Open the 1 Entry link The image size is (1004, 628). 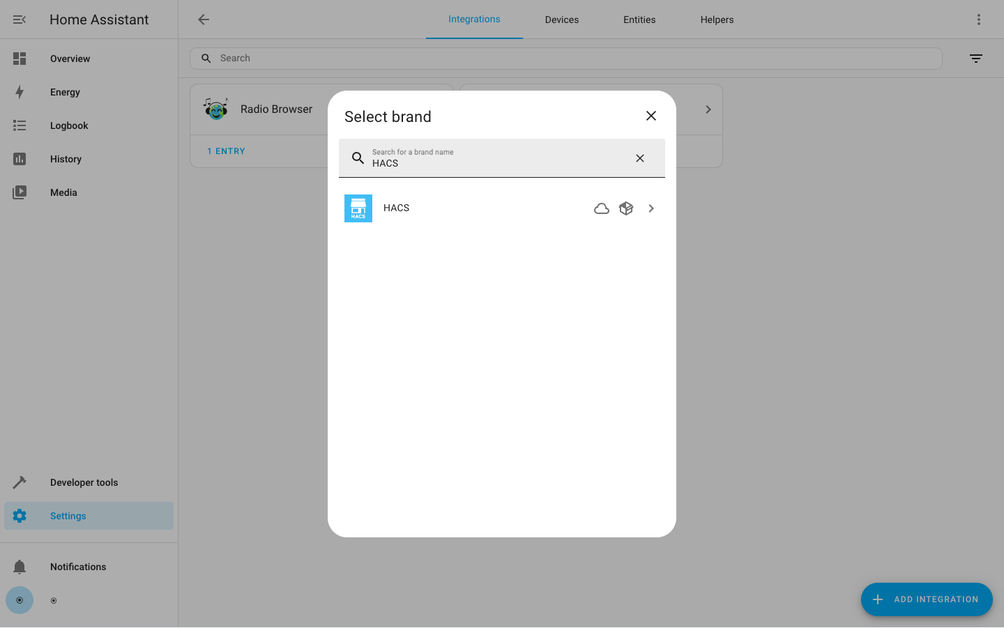pos(226,151)
